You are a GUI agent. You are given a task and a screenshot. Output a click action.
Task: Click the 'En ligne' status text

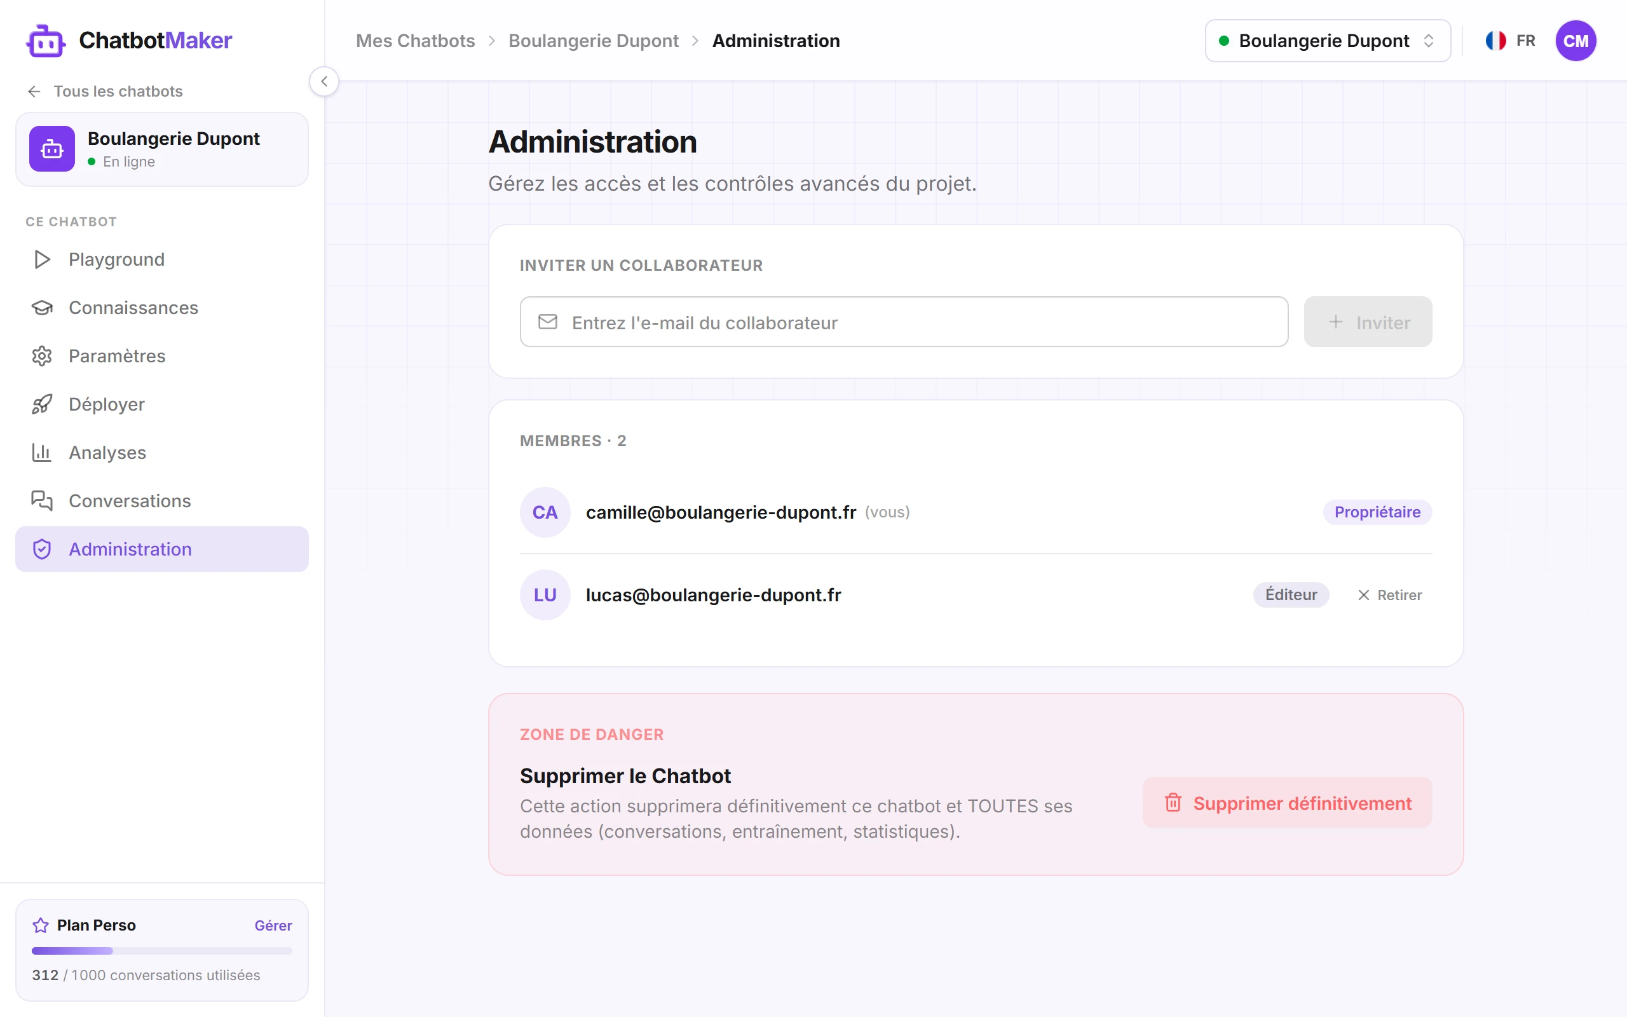(x=129, y=162)
